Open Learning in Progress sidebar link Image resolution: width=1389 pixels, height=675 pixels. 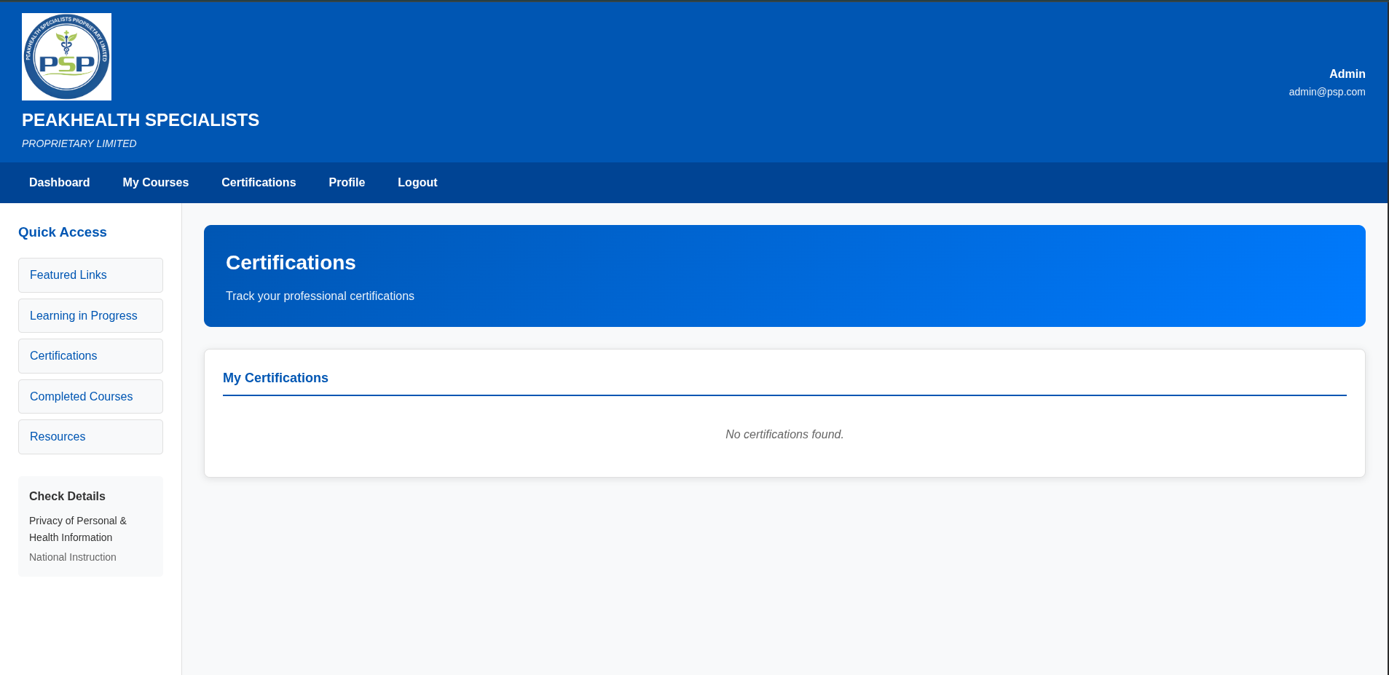[x=90, y=316]
